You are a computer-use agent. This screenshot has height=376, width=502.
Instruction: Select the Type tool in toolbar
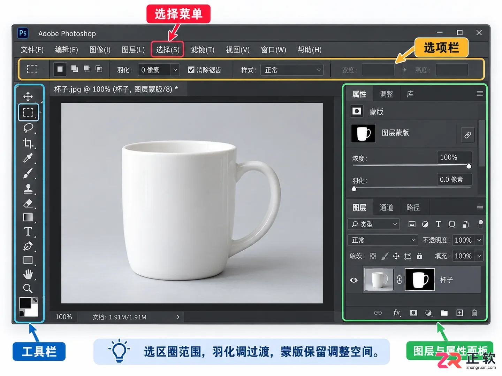point(28,232)
